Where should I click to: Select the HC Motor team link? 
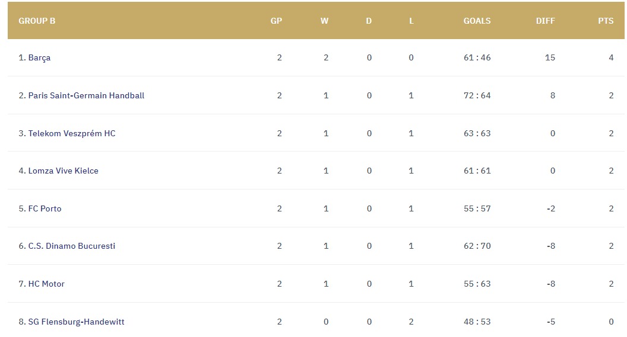[x=46, y=284]
